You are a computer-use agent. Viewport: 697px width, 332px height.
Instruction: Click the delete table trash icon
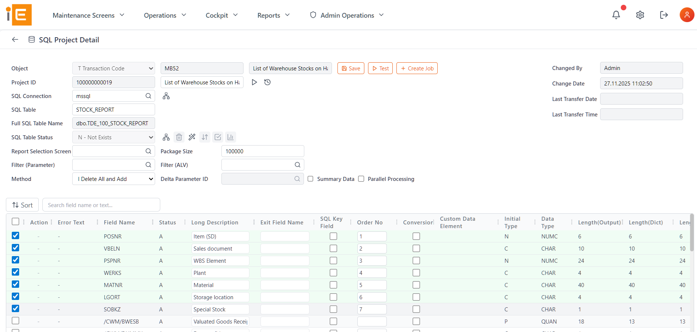179,137
